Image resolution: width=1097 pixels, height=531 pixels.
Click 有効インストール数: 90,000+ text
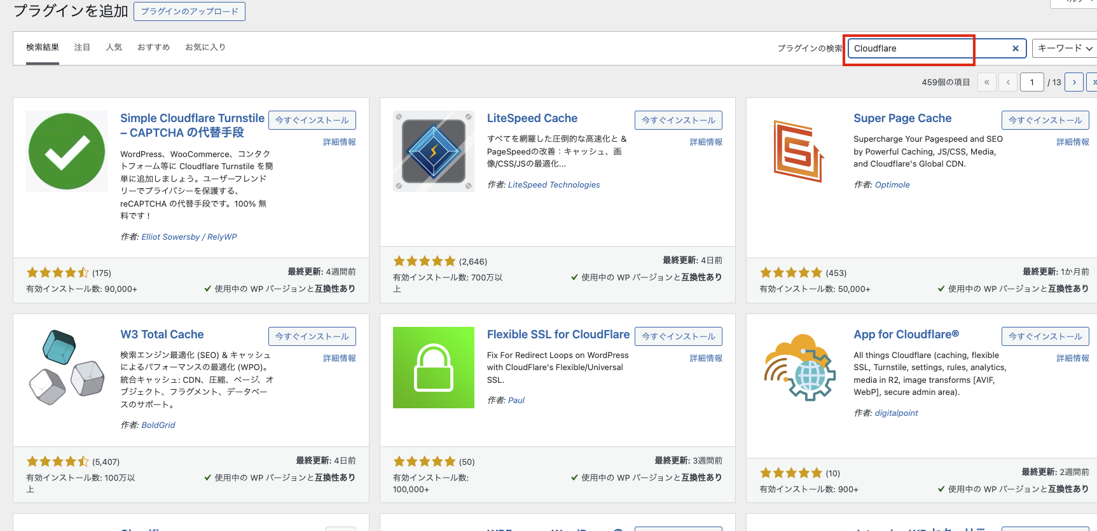click(81, 289)
